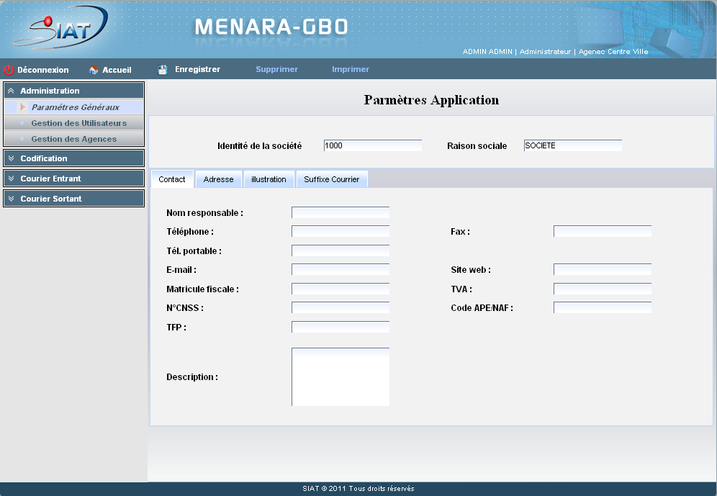Click the Supprimer button
The image size is (717, 496).
point(276,69)
